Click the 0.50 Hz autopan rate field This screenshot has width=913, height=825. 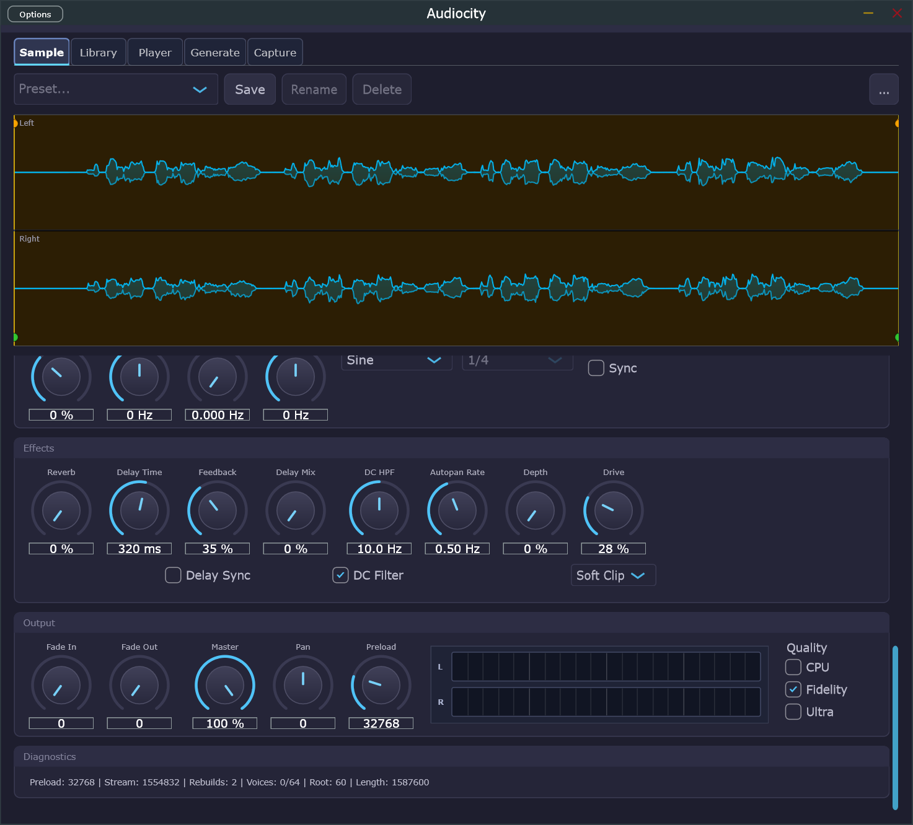click(457, 549)
